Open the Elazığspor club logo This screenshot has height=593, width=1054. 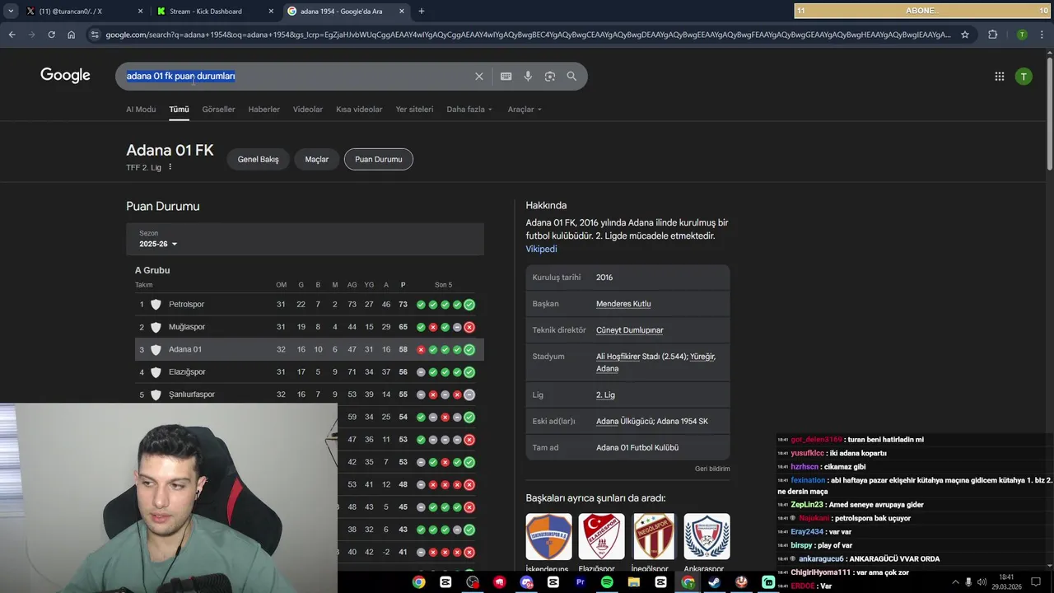pyautogui.click(x=601, y=536)
